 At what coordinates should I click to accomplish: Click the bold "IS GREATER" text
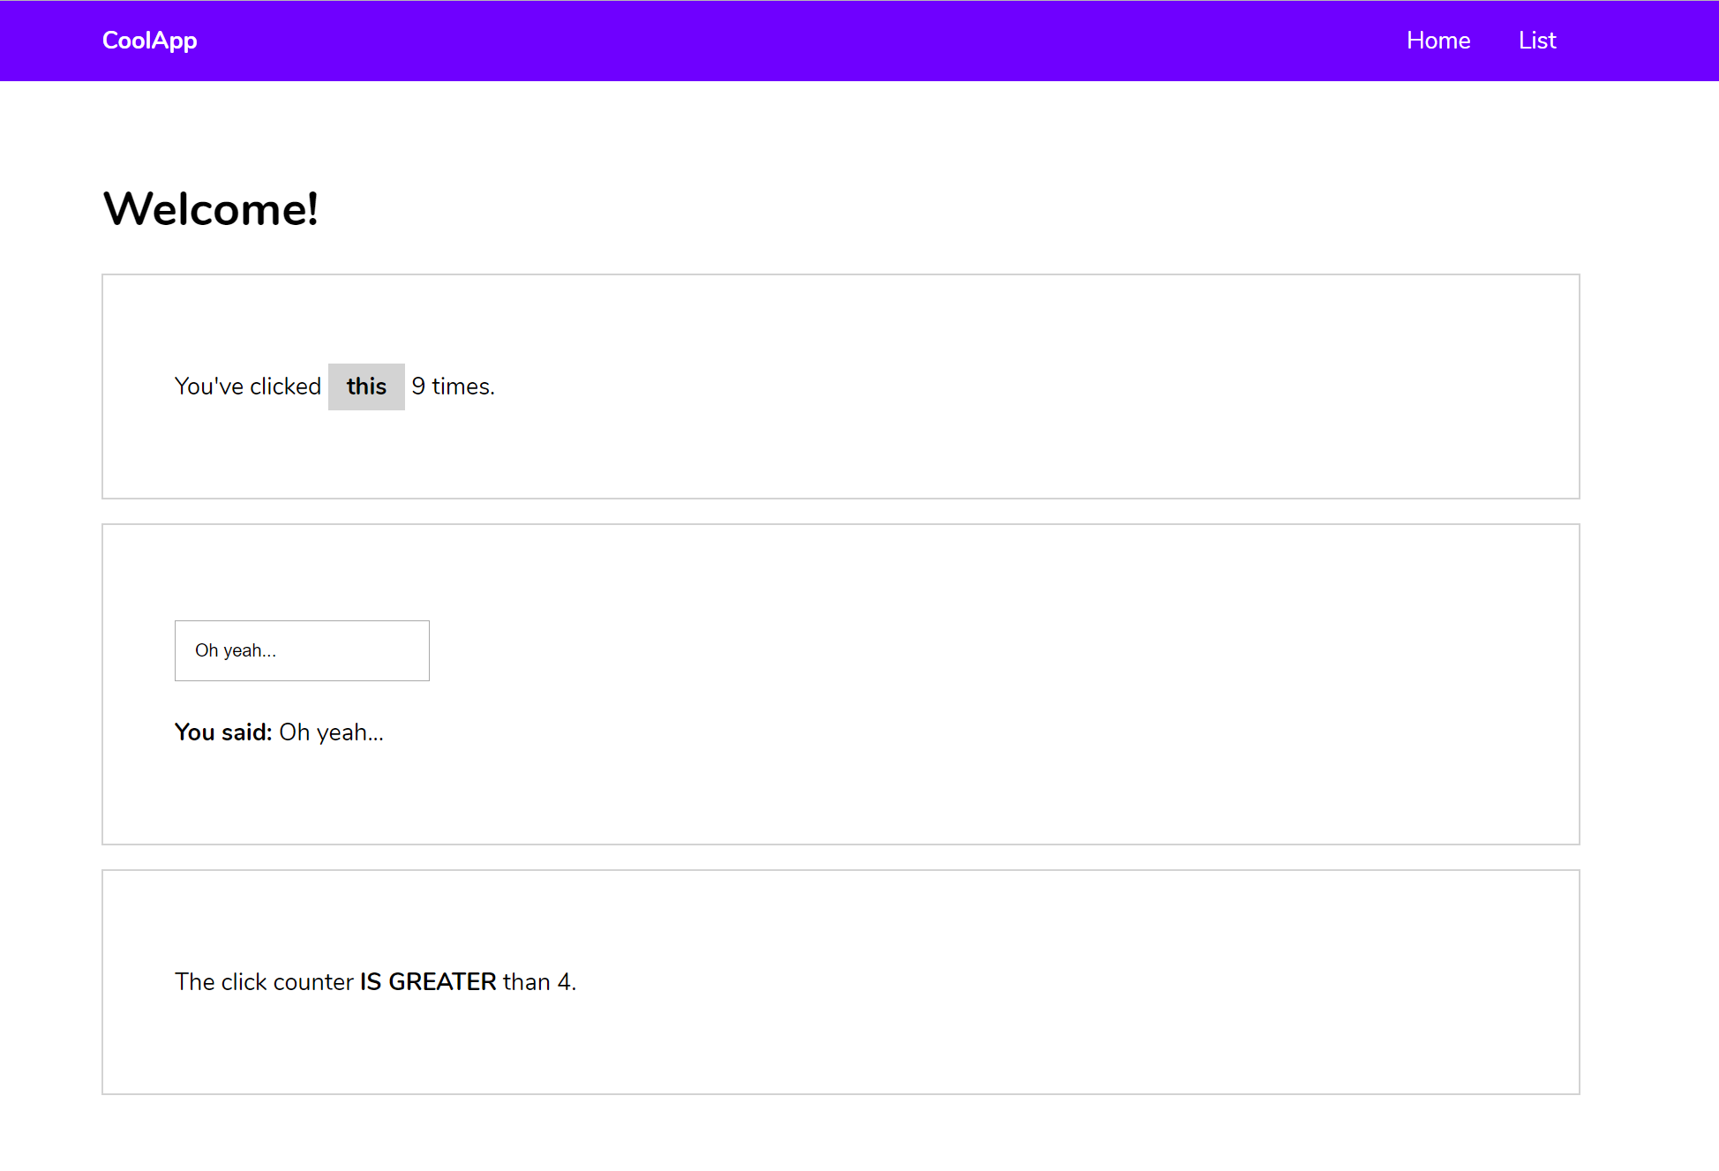click(428, 982)
